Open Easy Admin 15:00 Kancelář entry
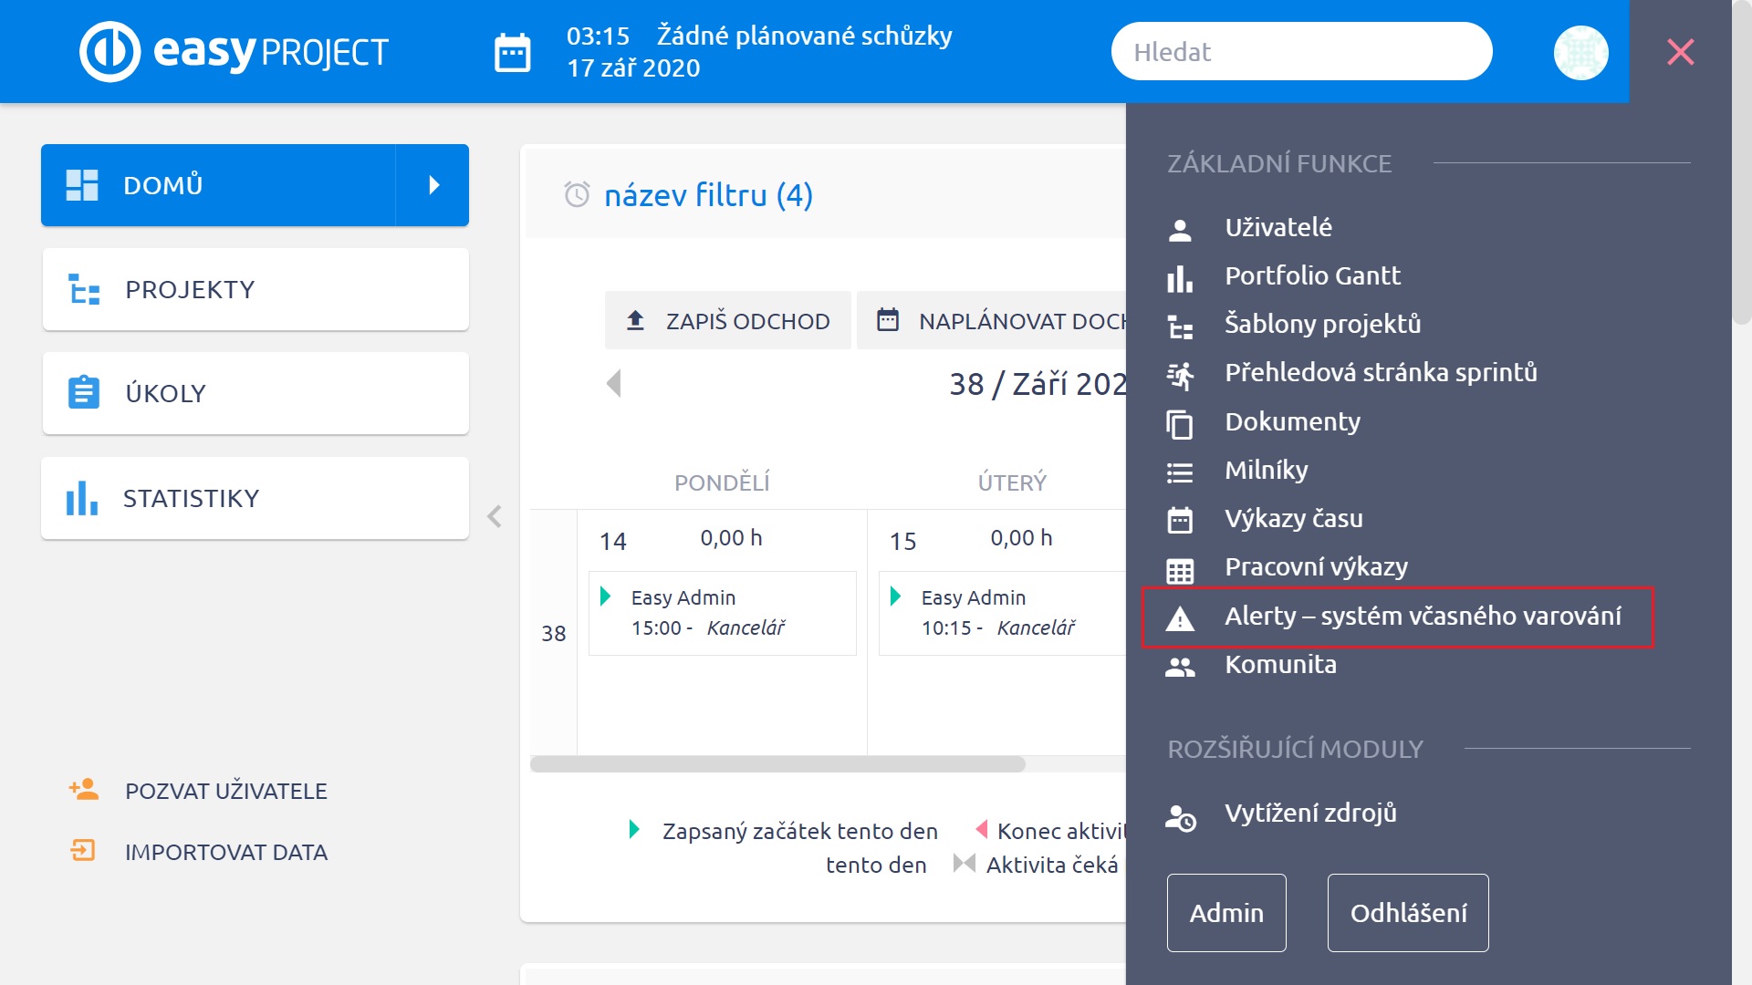Image resolution: width=1752 pixels, height=985 pixels. tap(723, 613)
